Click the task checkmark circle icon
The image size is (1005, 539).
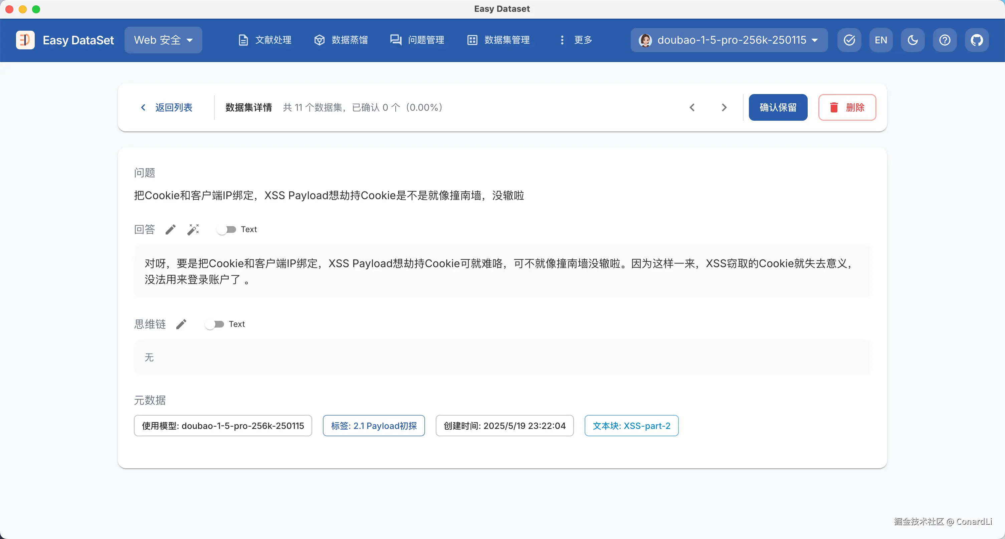[849, 40]
